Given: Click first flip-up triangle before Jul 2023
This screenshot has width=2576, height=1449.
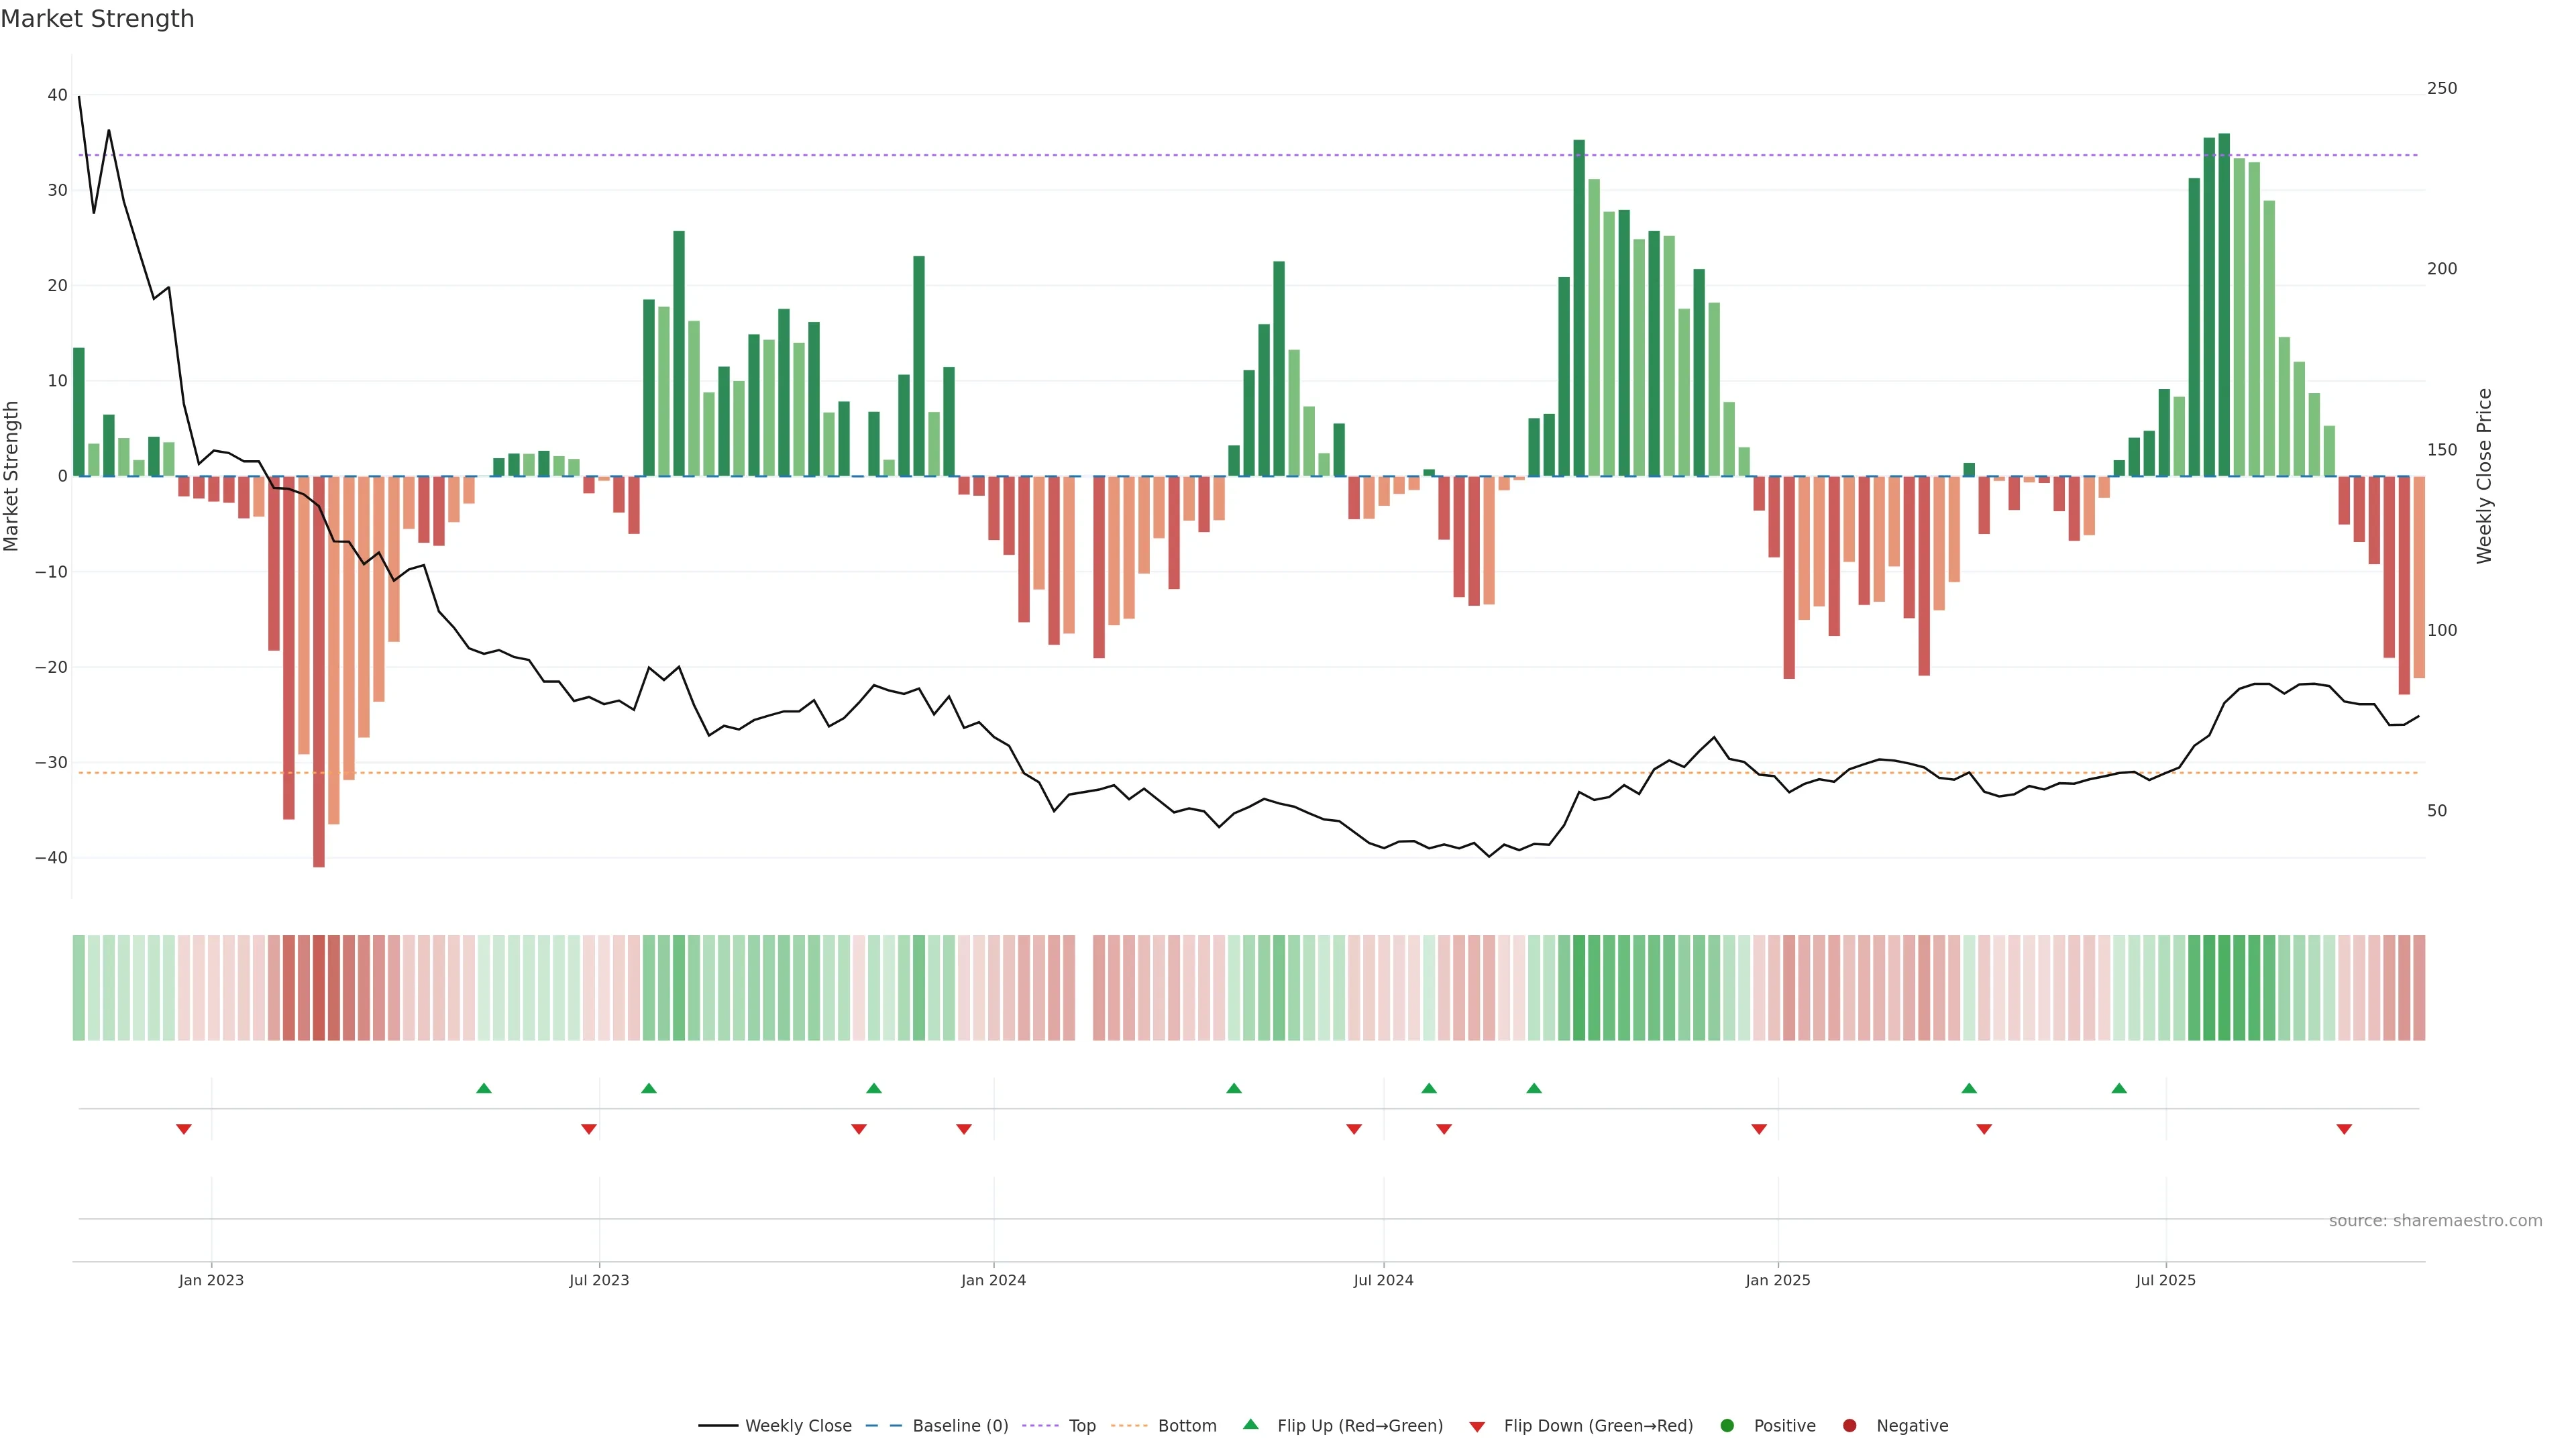Looking at the screenshot, I should pos(484,1088).
